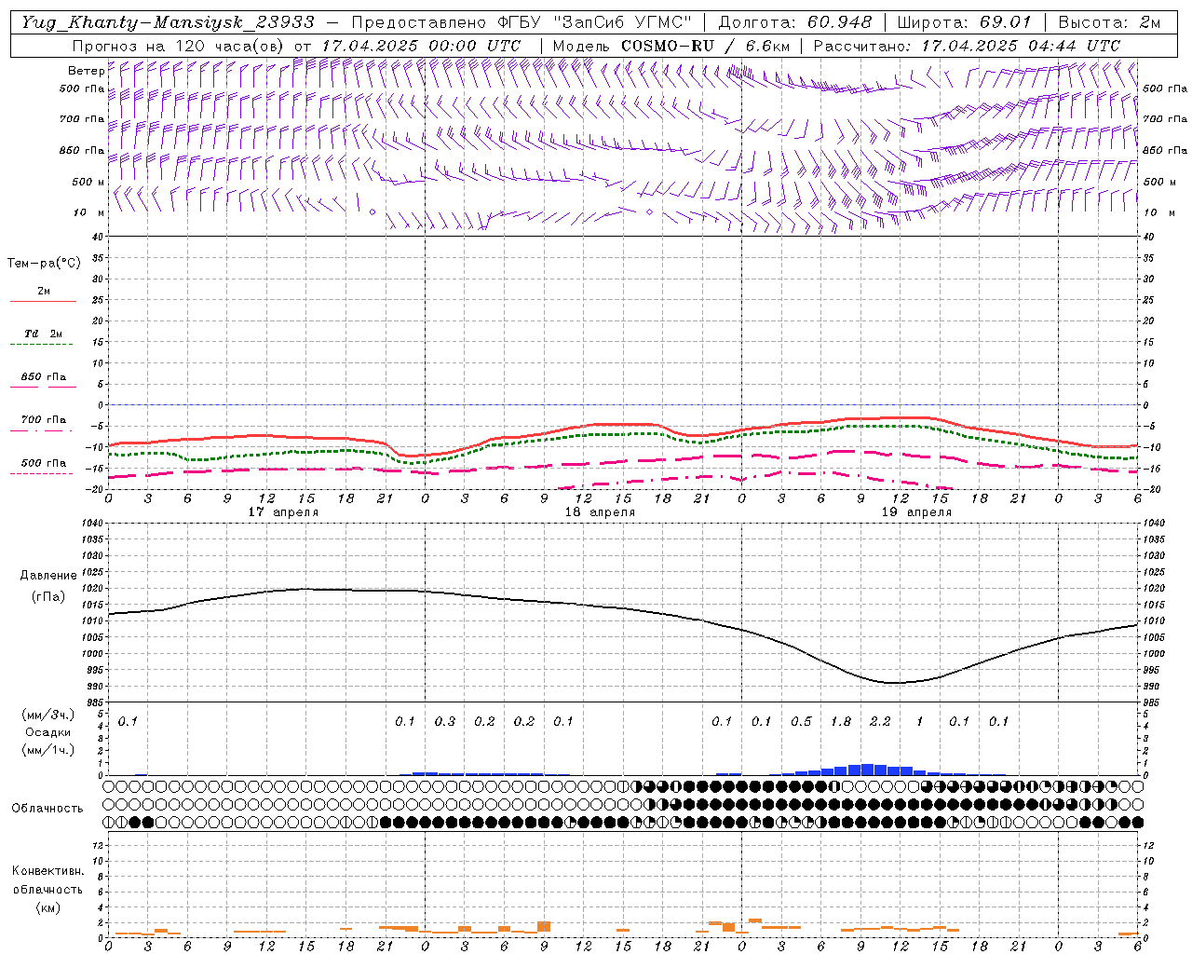Click the Модель COSMO-RU / 6.6км label

(670, 45)
